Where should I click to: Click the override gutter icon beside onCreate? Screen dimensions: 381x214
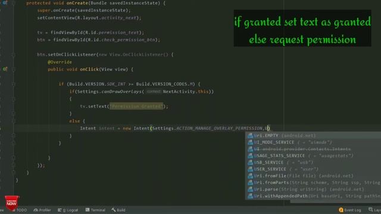point(5,2)
